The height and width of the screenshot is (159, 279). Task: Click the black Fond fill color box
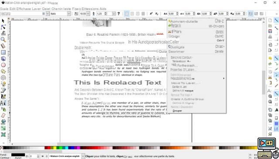click(18, 155)
